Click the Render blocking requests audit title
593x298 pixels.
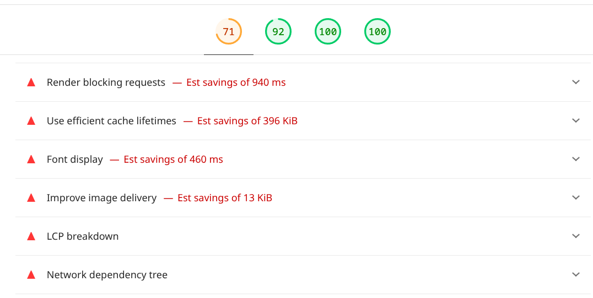pos(106,82)
